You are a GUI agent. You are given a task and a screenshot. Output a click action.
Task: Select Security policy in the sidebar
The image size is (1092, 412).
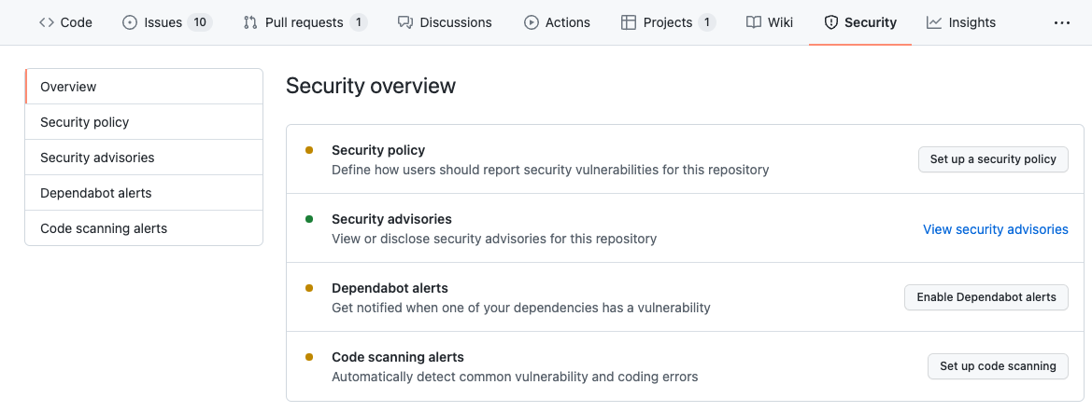[85, 122]
